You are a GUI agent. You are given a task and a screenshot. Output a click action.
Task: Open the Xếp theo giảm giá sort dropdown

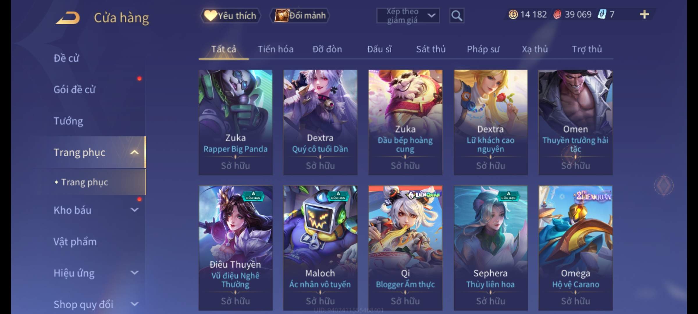[x=408, y=16]
